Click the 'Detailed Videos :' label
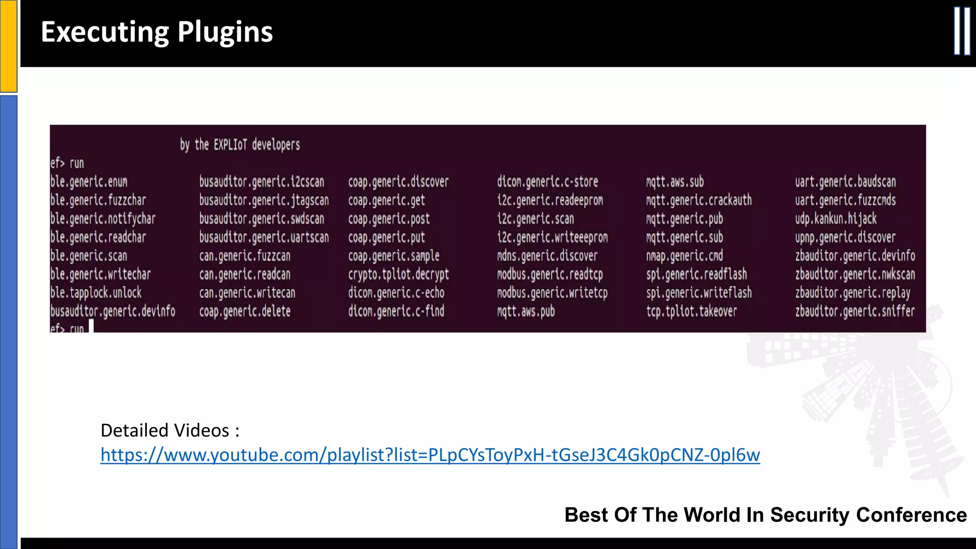This screenshot has height=549, width=976. coord(170,430)
